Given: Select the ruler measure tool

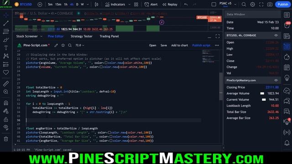Looking at the screenshot, I should pyautogui.click(x=6, y=84).
